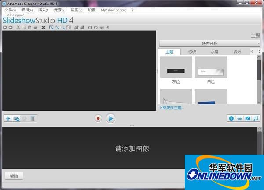
Task: Click the scissors cut icon
Action: [18, 27]
